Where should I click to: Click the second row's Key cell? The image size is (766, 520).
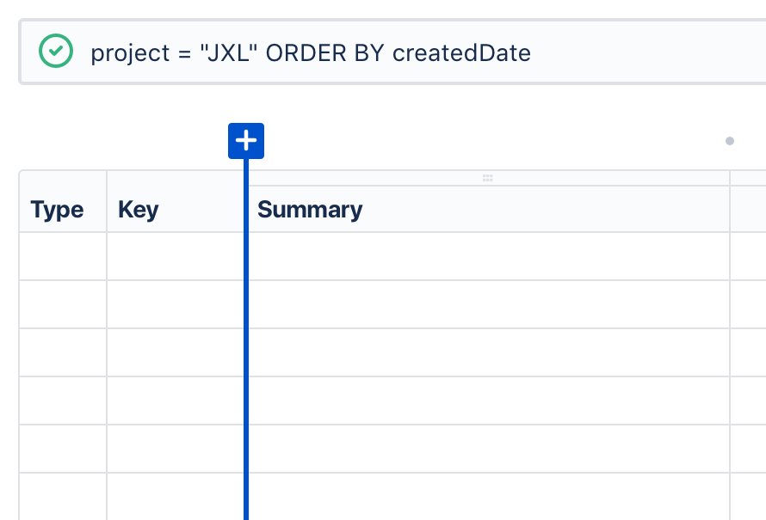tap(175, 304)
